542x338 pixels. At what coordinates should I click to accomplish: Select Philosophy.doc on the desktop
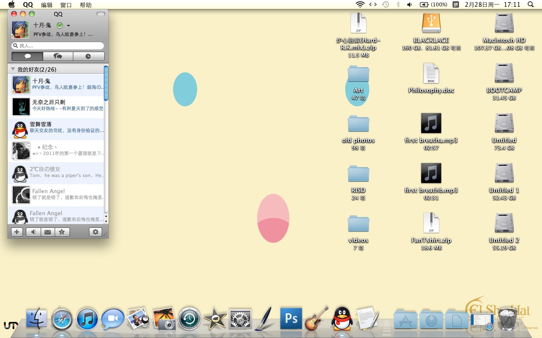[x=431, y=74]
